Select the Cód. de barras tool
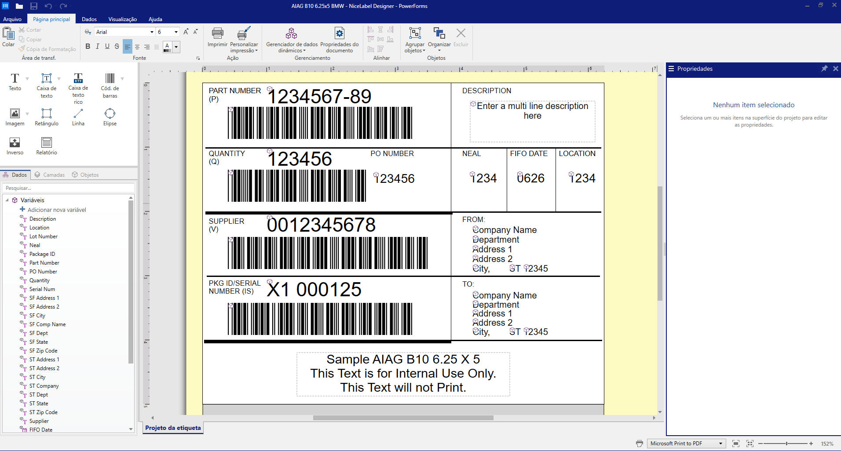Viewport: 841px width, 451px height. point(110,85)
